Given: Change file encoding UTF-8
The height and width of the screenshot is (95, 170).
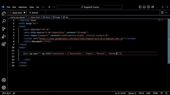Looking at the screenshot, I should click(141, 93).
